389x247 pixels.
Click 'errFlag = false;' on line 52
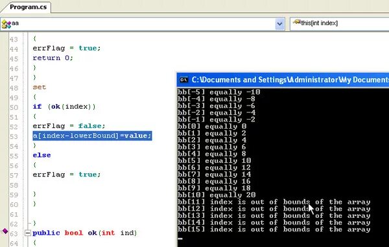[69, 126]
